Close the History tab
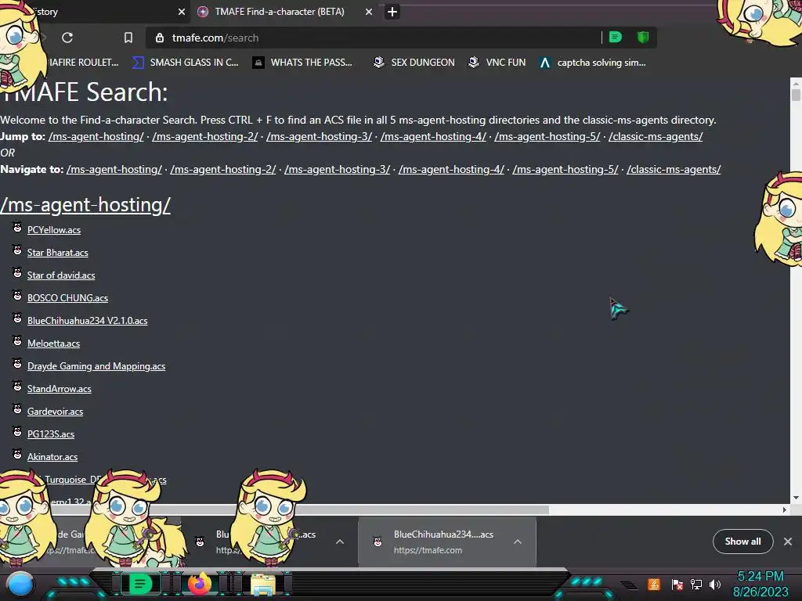This screenshot has width=802, height=601. click(182, 12)
